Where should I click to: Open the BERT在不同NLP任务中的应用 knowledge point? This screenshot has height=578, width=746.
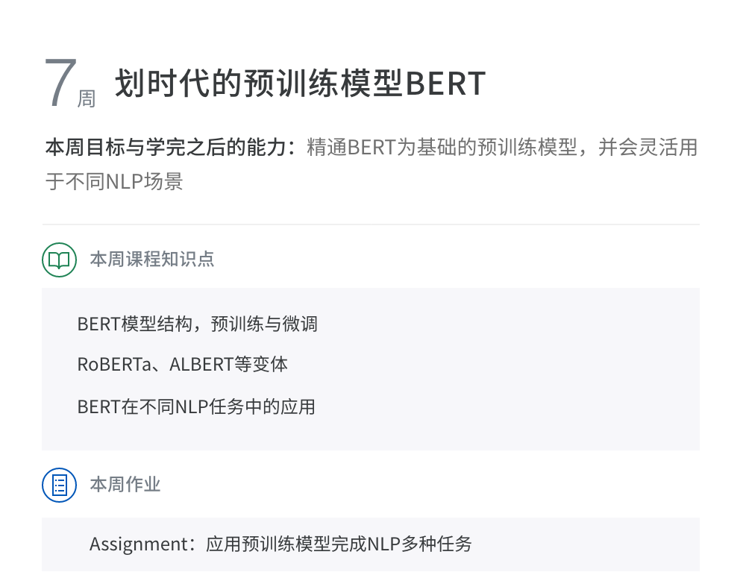(196, 406)
